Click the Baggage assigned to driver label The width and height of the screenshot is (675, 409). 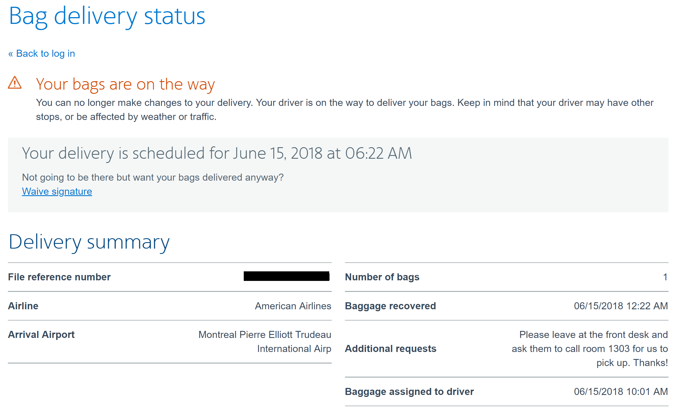click(409, 392)
